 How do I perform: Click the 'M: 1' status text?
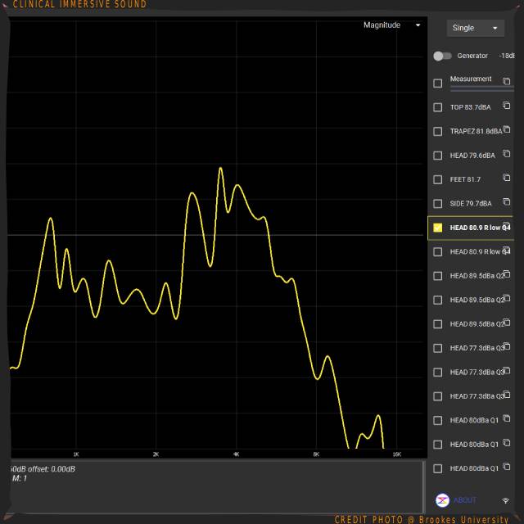click(20, 478)
